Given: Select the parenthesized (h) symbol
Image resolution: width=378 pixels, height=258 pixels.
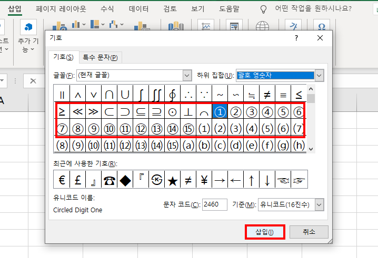Looking at the screenshot, I should point(299,146).
